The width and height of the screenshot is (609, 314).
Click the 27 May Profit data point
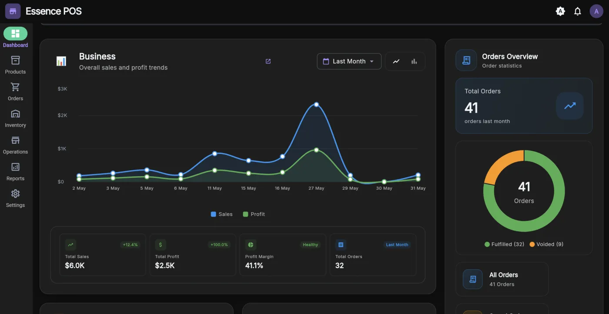tap(316, 150)
